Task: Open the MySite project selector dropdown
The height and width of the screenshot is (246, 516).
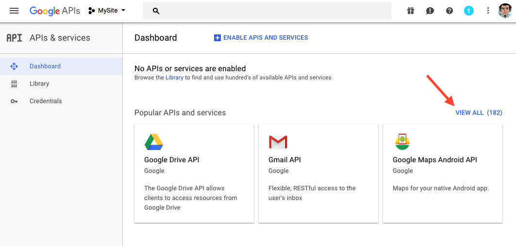Action: pyautogui.click(x=107, y=11)
